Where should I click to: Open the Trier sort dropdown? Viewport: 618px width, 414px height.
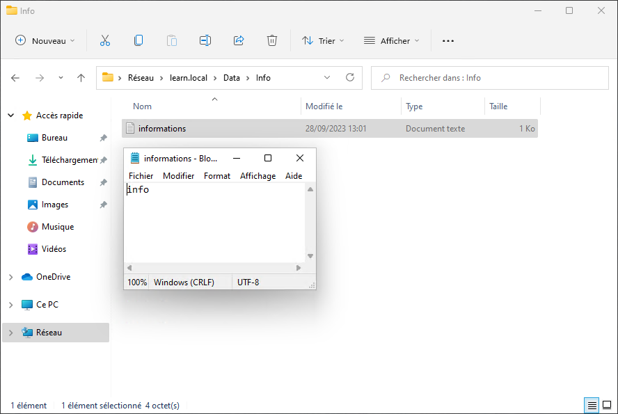[x=323, y=40]
